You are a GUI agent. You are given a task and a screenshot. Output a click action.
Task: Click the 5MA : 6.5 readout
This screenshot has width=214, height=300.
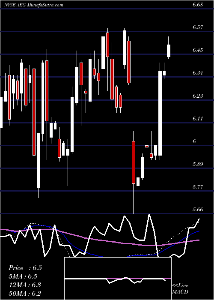coord(23,276)
